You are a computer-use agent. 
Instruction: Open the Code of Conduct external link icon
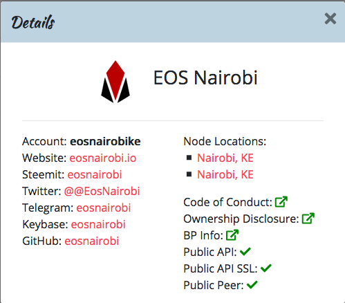[281, 202]
